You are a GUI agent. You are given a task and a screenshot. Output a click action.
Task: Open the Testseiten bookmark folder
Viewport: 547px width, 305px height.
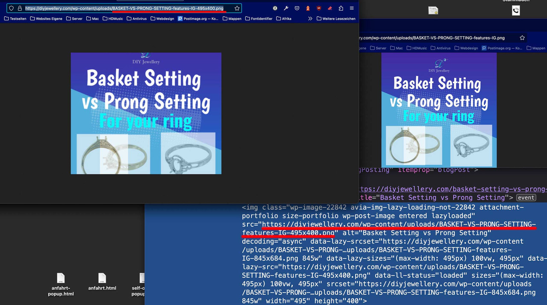coord(15,19)
